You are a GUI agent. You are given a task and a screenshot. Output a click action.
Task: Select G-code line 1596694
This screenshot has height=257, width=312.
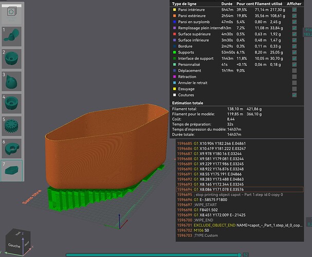240,189
